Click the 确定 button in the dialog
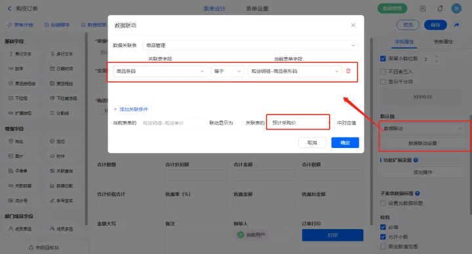This screenshot has height=254, width=472. click(345, 143)
